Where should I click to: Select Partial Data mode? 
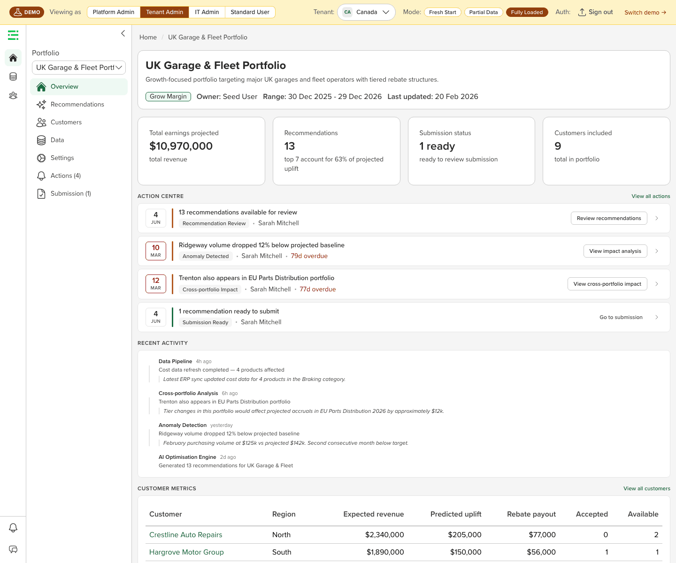484,12
